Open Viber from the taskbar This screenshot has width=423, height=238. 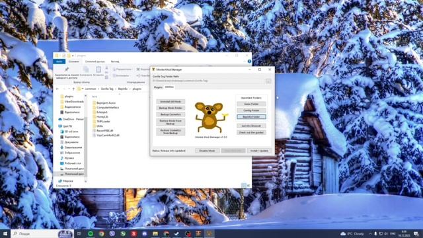(112, 233)
